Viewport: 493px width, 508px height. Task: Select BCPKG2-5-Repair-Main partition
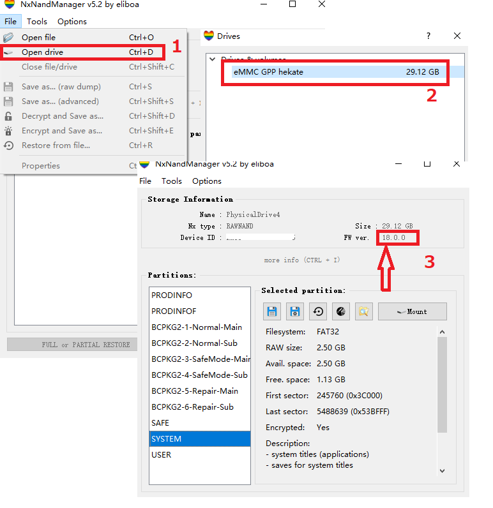point(200,391)
